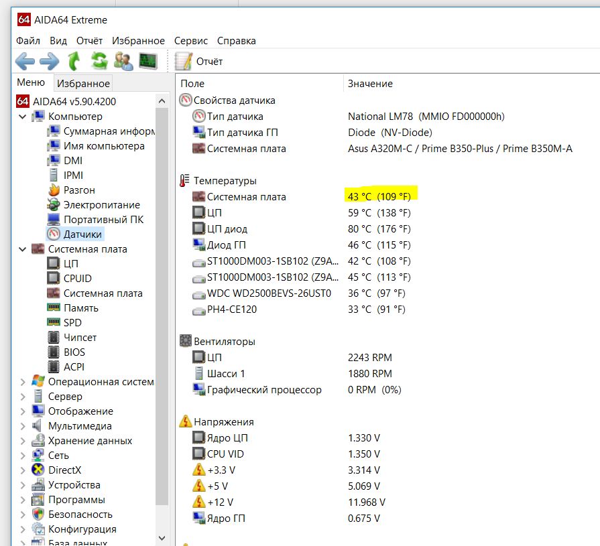Screen dimensions: 600x546
Task: Open the ЦП item under Системная плата tree
Action: (x=63, y=263)
